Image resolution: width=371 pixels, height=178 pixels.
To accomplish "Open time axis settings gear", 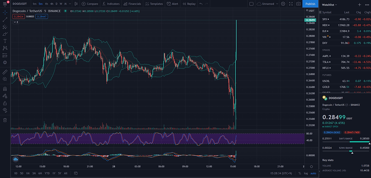I will [x=312, y=167].
